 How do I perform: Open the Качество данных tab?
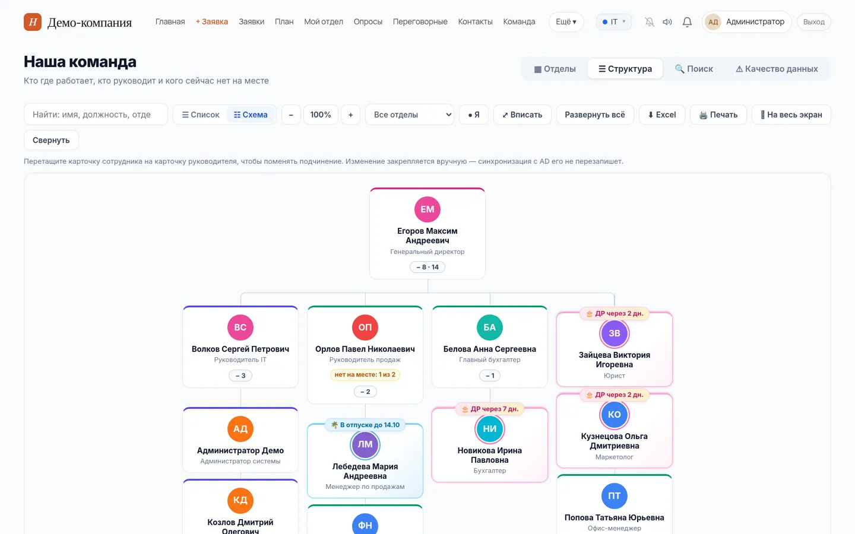point(777,69)
